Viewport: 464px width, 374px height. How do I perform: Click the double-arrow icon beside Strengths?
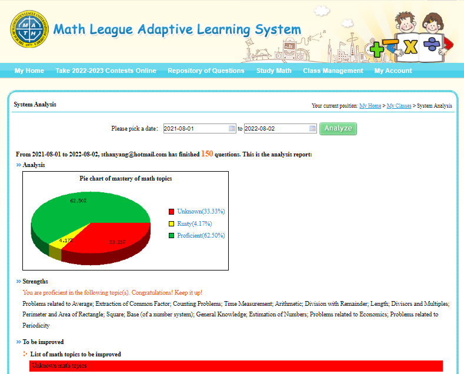(19, 282)
